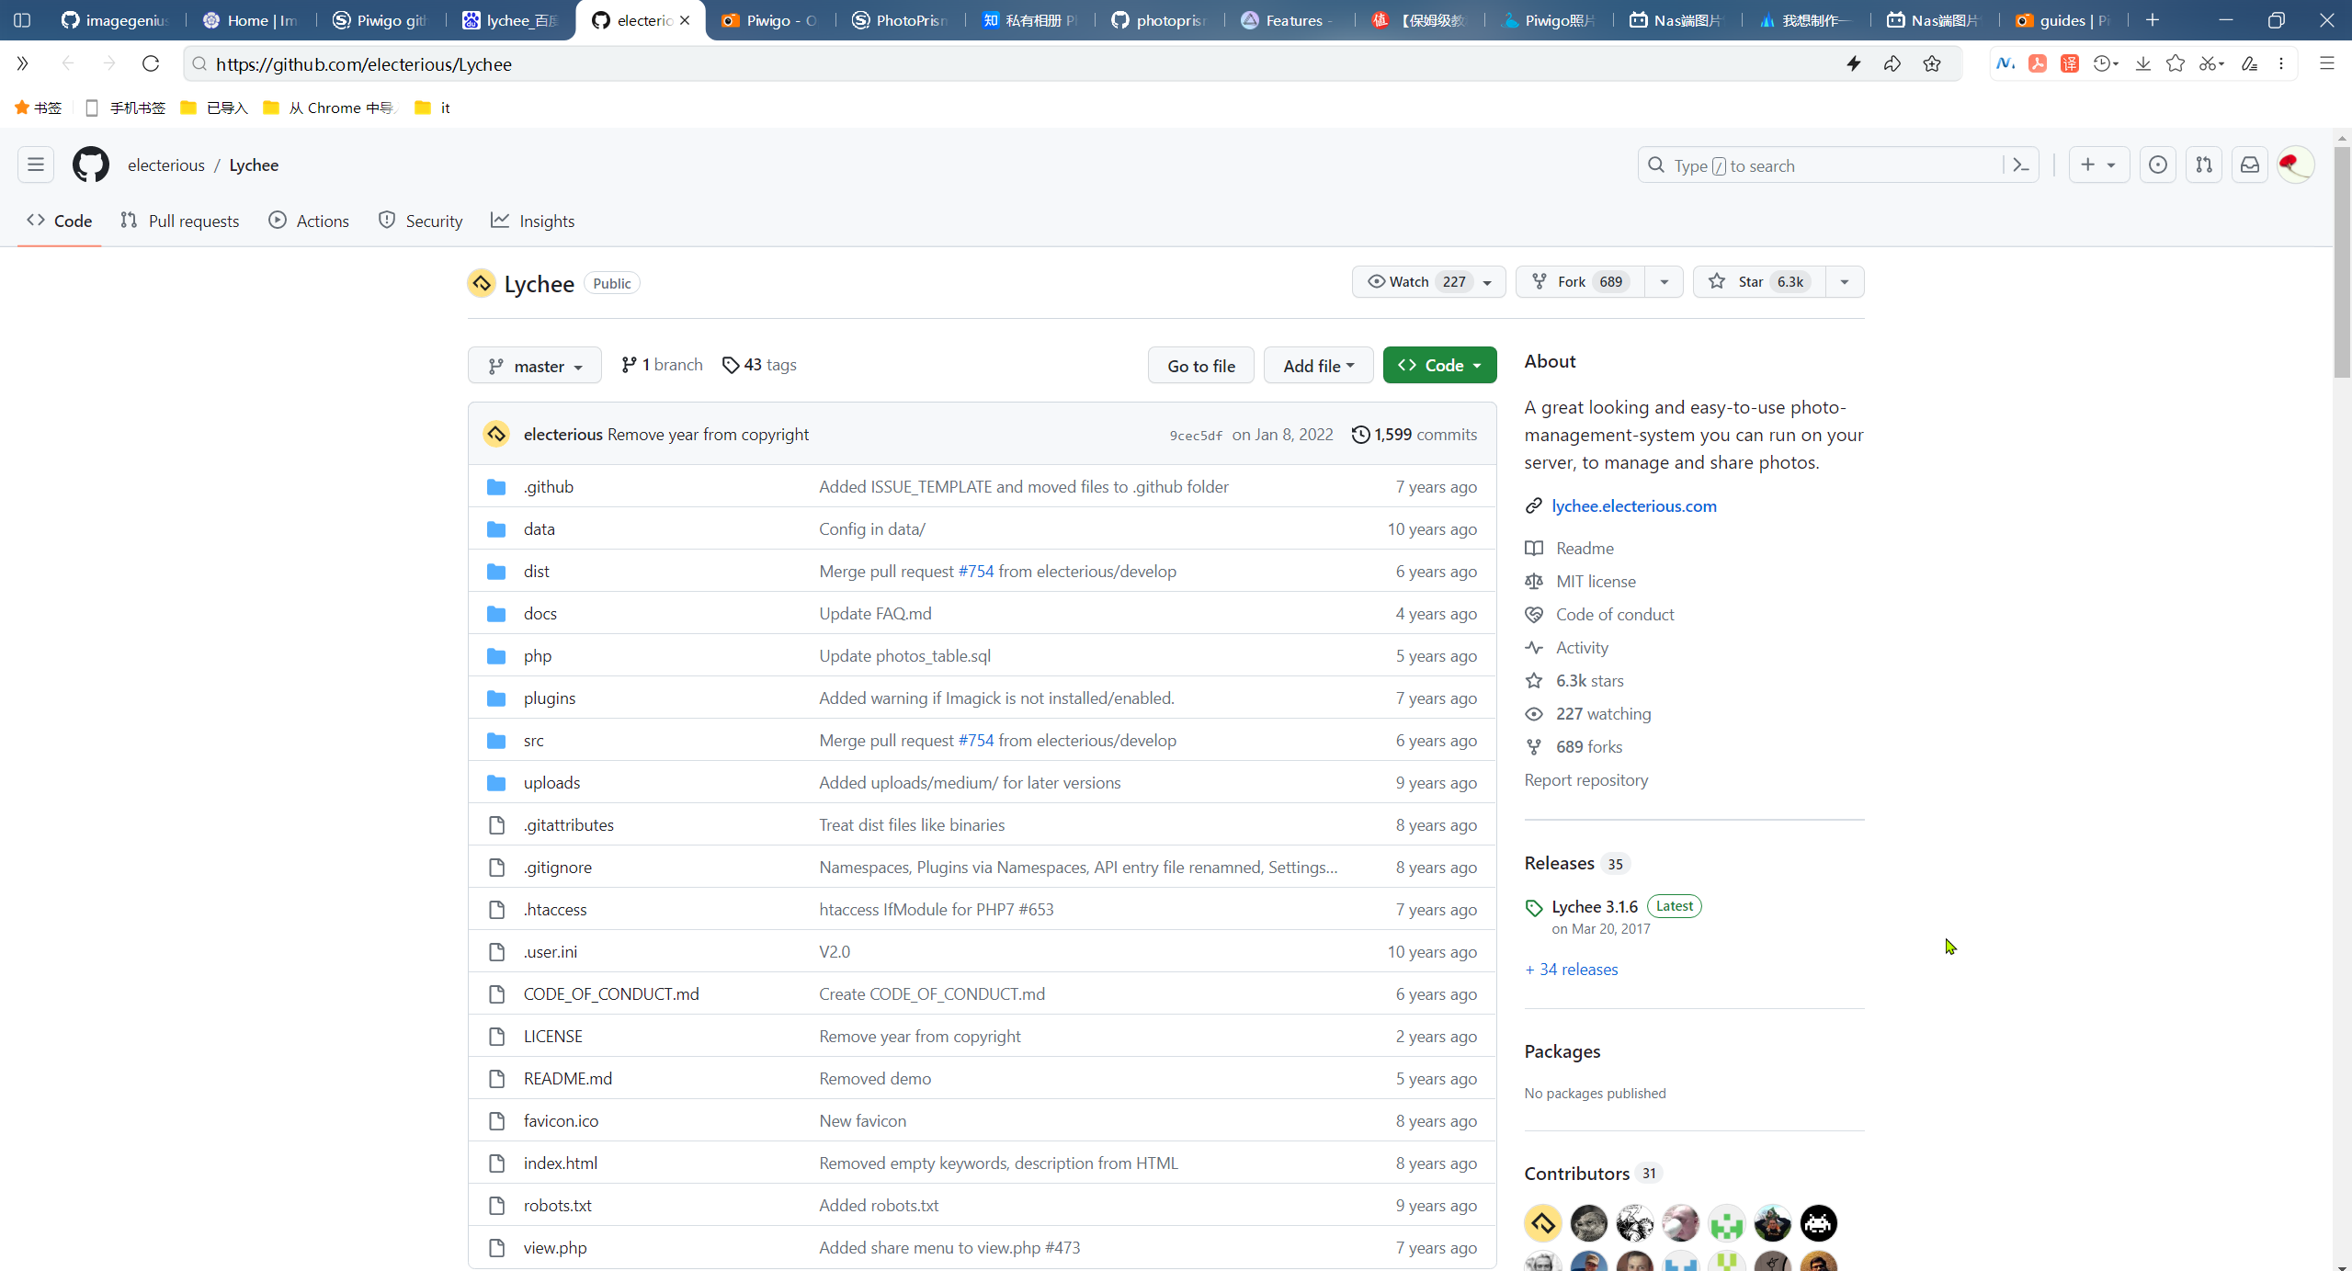Viewport: 2352px width, 1271px height.
Task: Open the LICENSE file icon
Action: (496, 1037)
